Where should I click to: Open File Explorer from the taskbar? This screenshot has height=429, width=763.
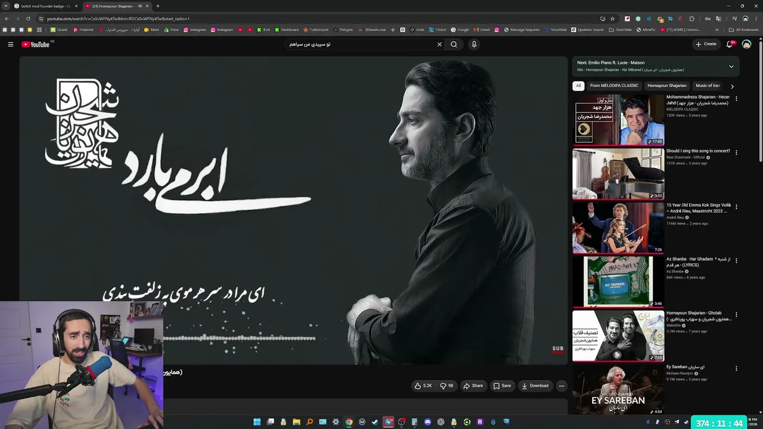point(296,422)
